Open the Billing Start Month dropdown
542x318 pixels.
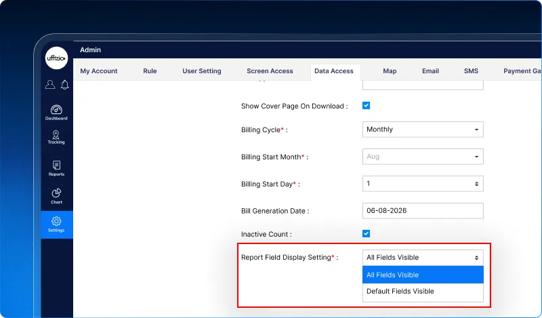tap(423, 157)
